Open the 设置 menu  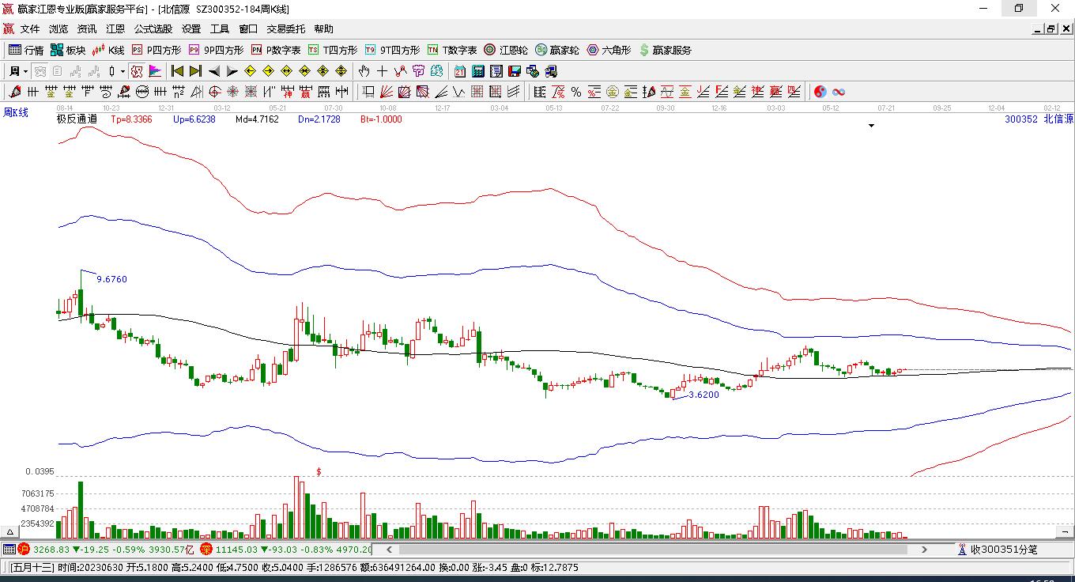[191, 29]
